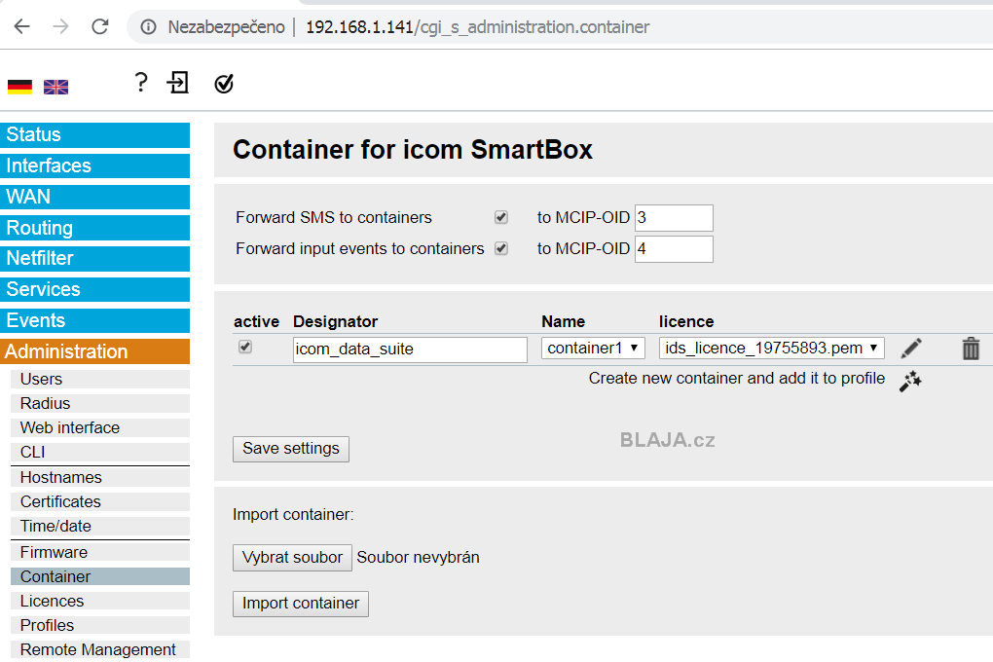
Task: Open the WAN menu
Action: [x=95, y=197]
